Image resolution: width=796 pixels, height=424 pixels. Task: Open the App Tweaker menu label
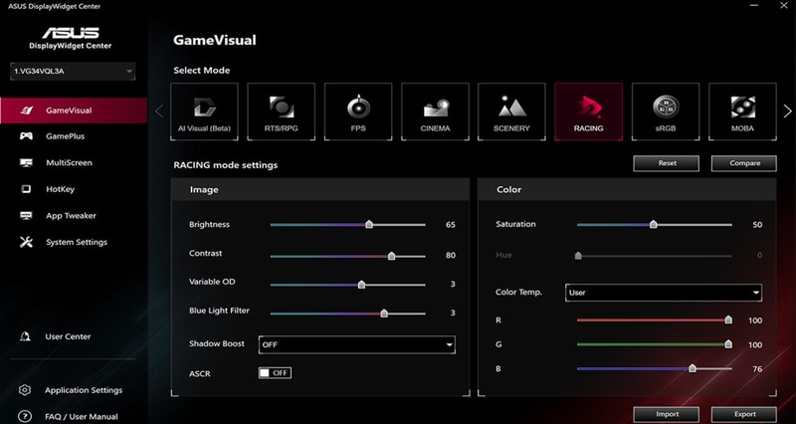pyautogui.click(x=71, y=216)
